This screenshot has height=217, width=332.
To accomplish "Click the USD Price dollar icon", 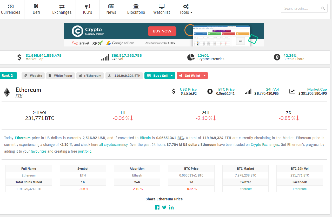I will (x=174, y=91).
